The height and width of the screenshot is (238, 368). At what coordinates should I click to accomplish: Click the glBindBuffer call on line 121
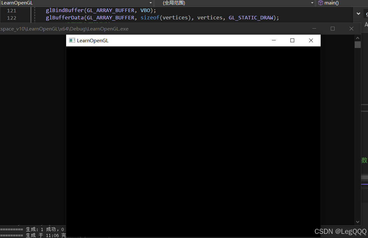coord(65,10)
